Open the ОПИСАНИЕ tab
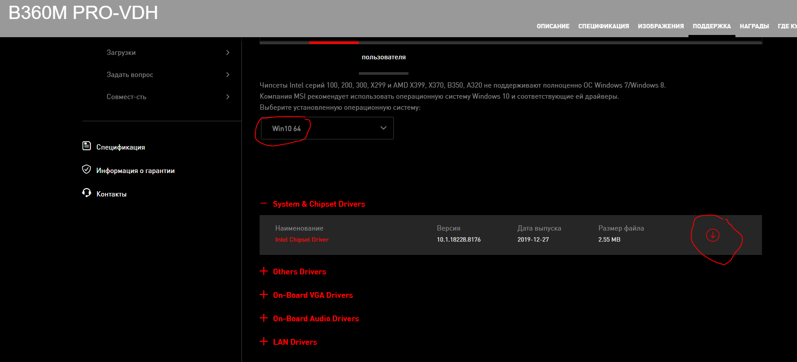 [x=553, y=26]
